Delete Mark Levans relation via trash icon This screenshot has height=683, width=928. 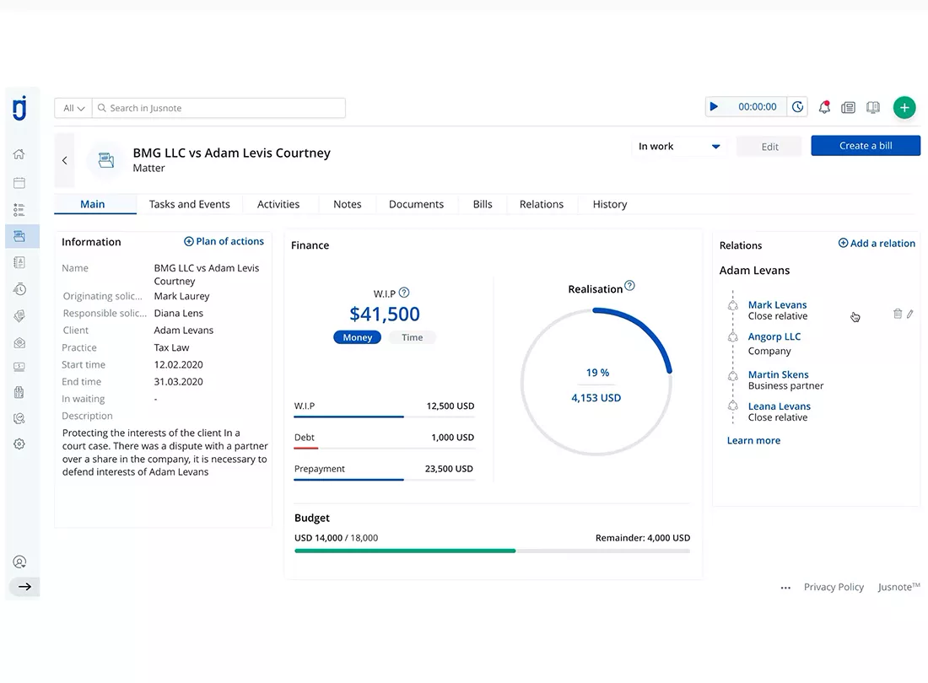pos(898,314)
